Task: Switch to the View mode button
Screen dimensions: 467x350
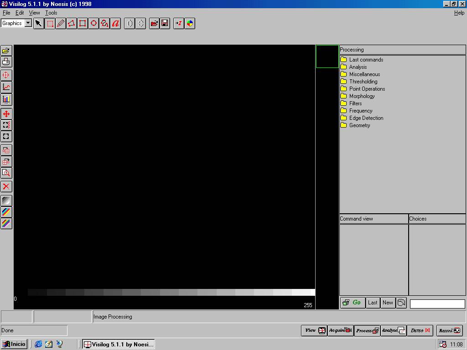Action: [314, 330]
